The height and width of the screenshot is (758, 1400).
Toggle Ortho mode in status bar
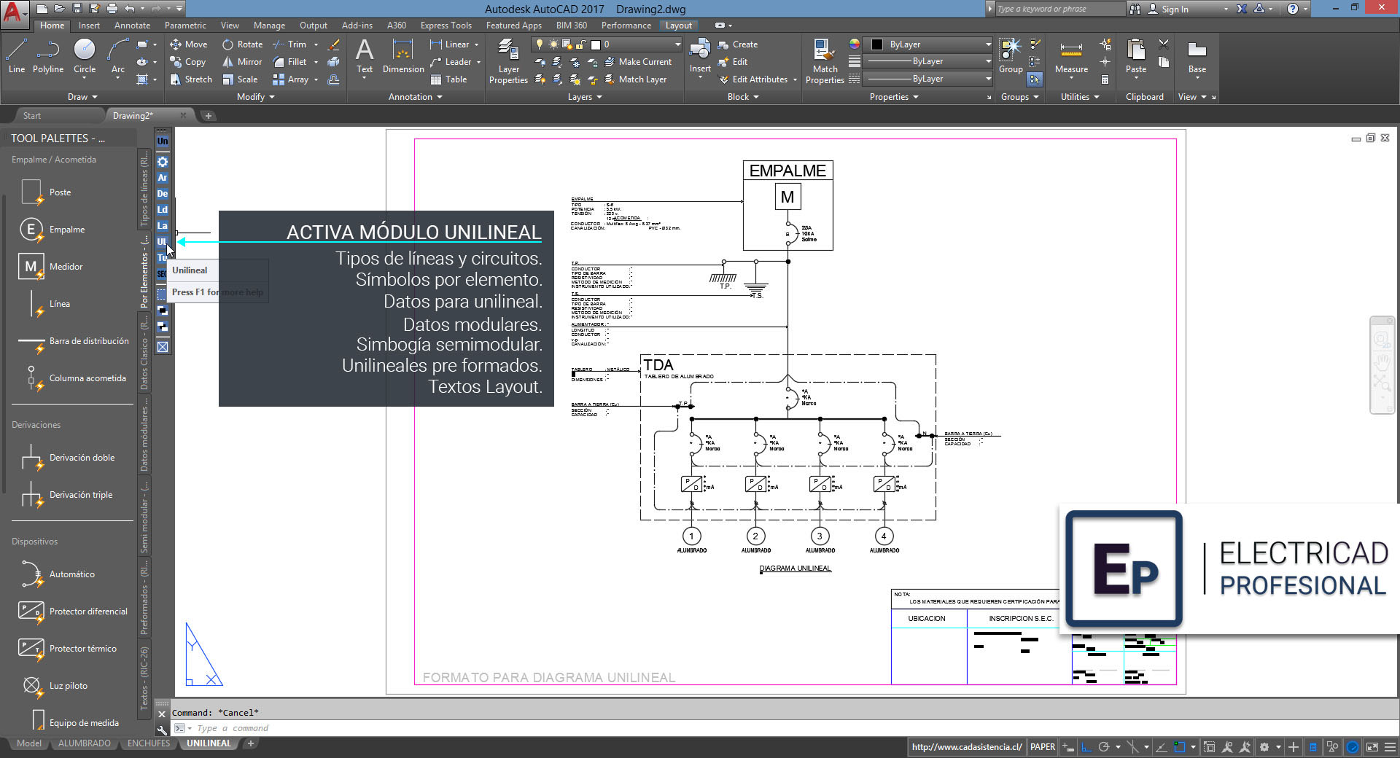coord(1086,747)
